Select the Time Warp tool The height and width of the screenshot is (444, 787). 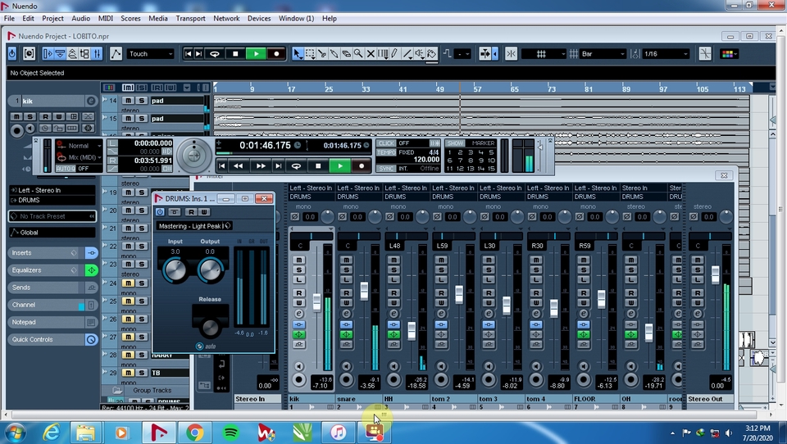[383, 54]
